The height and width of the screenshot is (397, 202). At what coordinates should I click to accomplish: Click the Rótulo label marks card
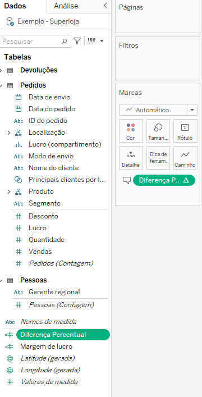tap(185, 131)
